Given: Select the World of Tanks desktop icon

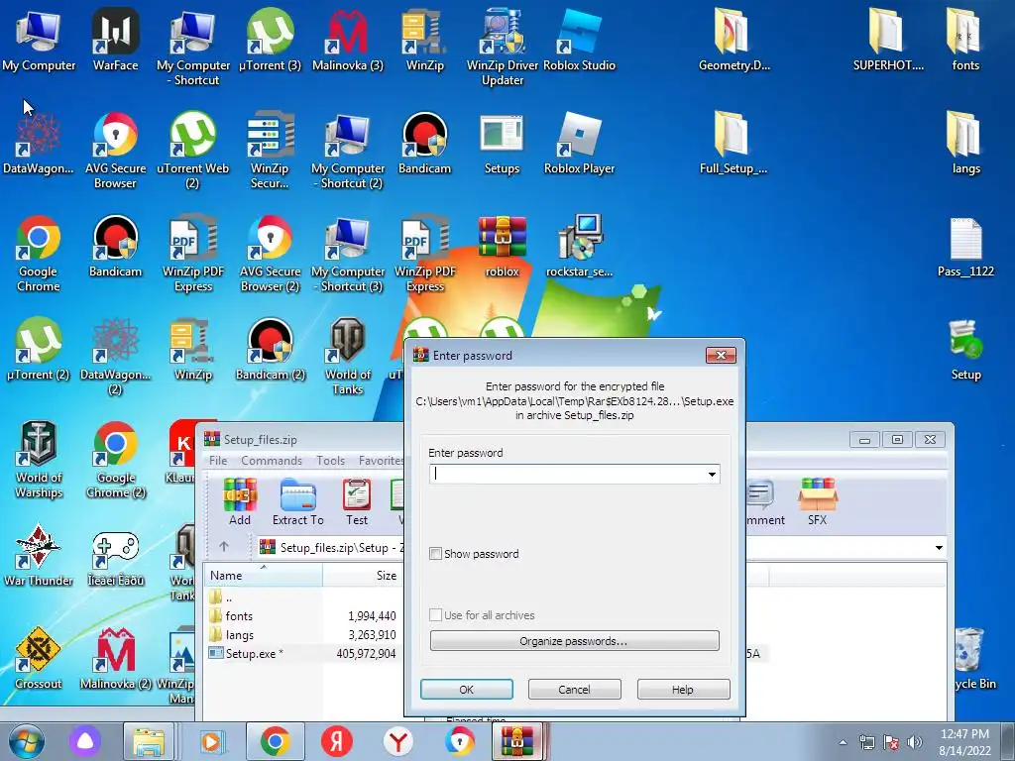Looking at the screenshot, I should (348, 357).
